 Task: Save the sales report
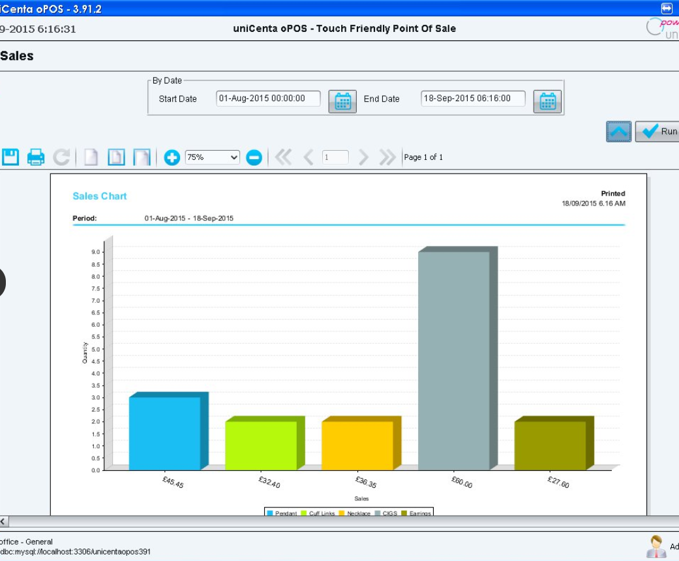coord(10,157)
